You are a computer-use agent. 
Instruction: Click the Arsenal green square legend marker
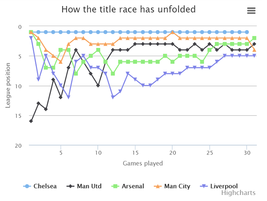[x=115, y=186]
